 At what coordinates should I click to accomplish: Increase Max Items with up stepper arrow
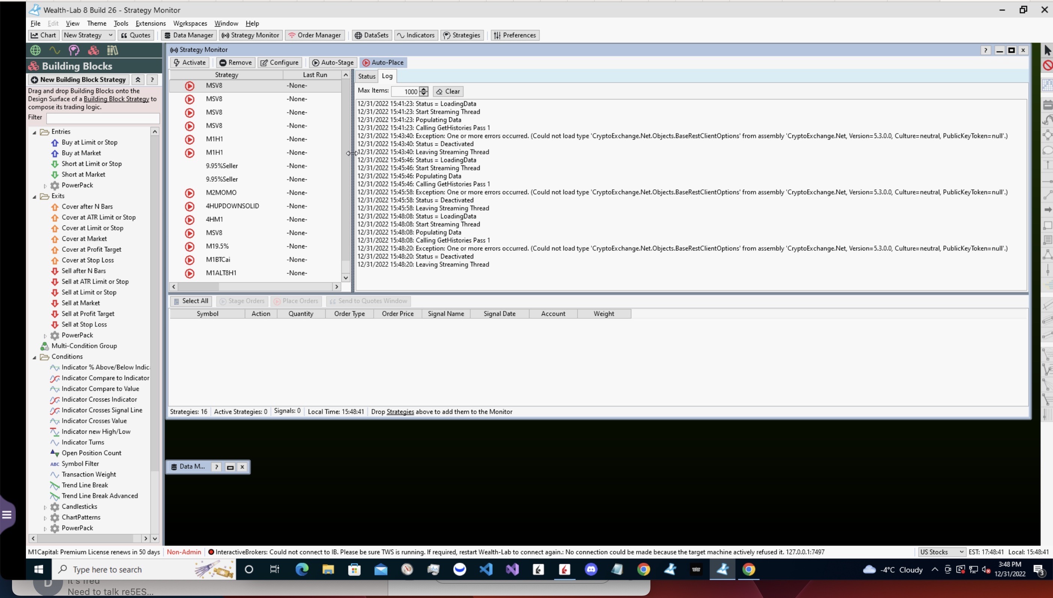(424, 89)
